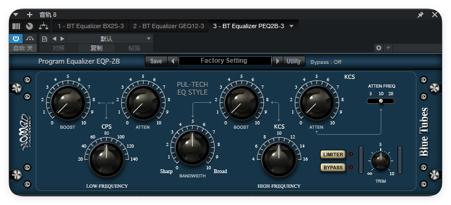Screen dimensions: 451x205
Task: Click the low-frequency ATTEN knob
Action: [143, 102]
